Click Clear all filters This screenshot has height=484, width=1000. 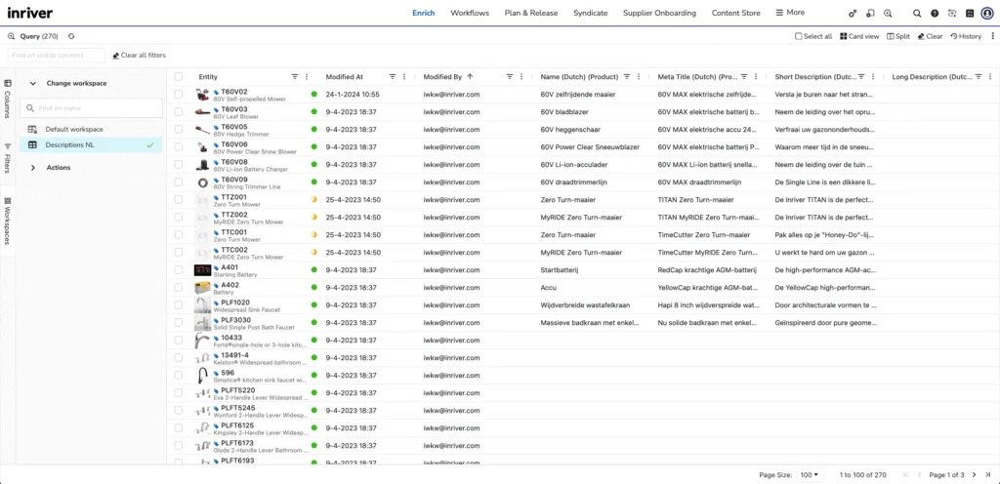click(x=139, y=56)
